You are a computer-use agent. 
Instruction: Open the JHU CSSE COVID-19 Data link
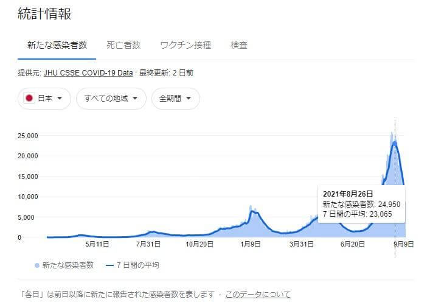click(x=88, y=73)
